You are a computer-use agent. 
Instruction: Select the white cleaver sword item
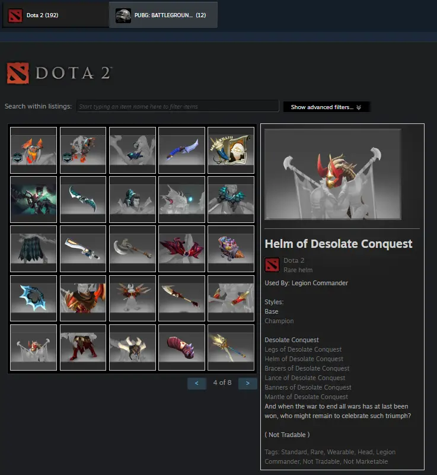click(83, 248)
